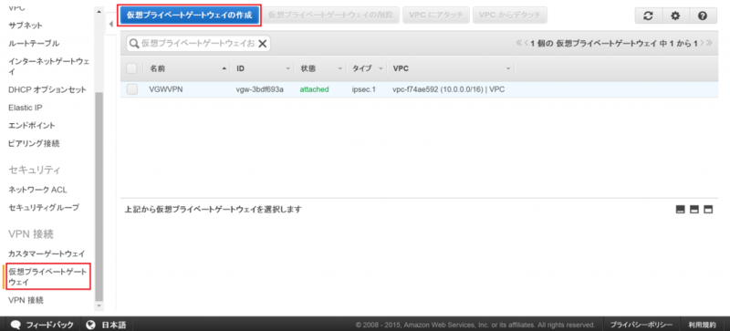Click the ipsec.1 type cell
The height and width of the screenshot is (331, 730).
click(x=363, y=89)
